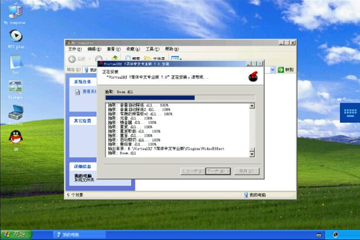Click the keyboard icon in system tray
This screenshot has height=240, width=360.
(x=319, y=235)
